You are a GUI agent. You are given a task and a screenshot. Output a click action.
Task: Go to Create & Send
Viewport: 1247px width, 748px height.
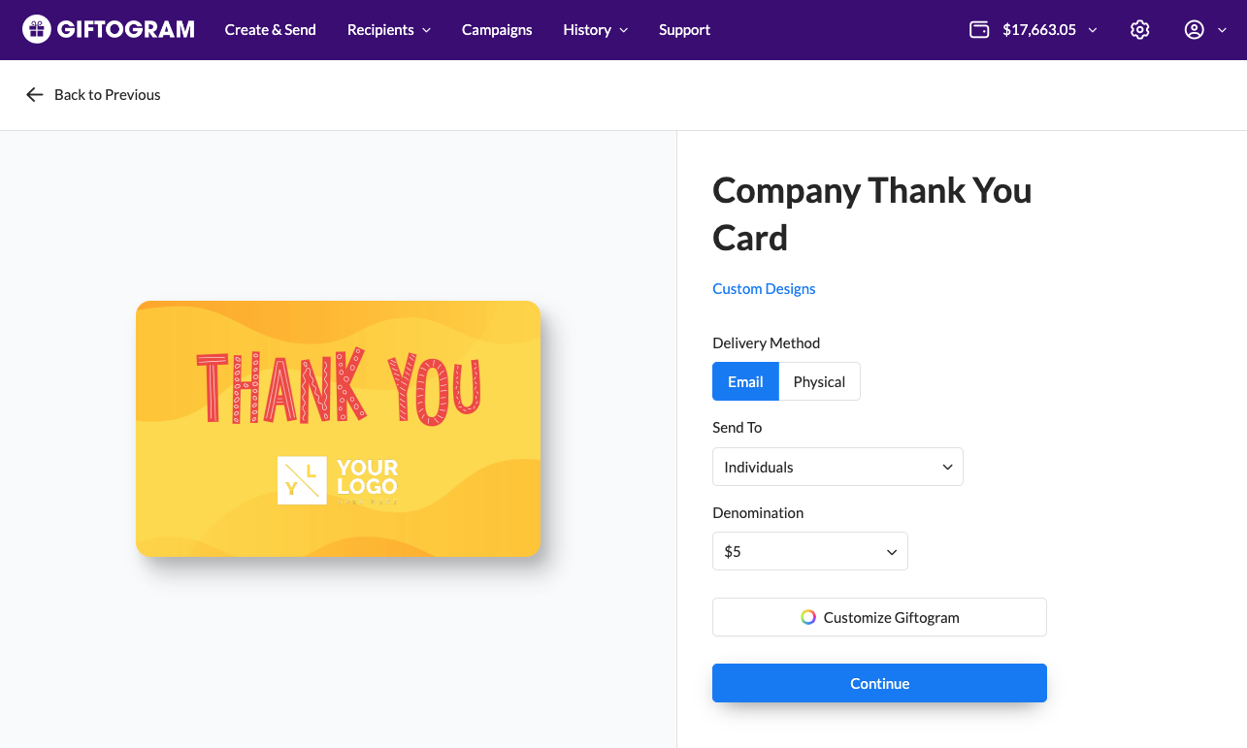click(270, 30)
